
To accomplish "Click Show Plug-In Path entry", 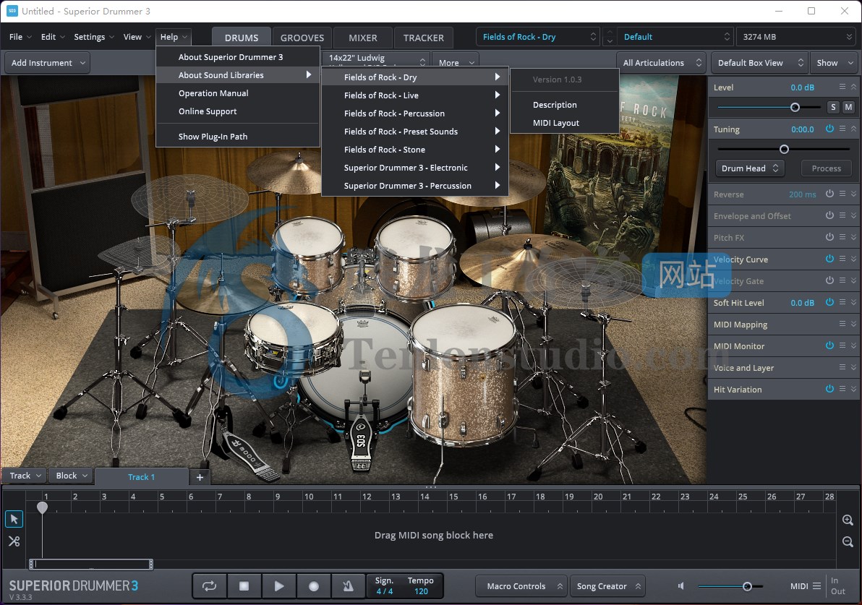I will tap(238, 137).
